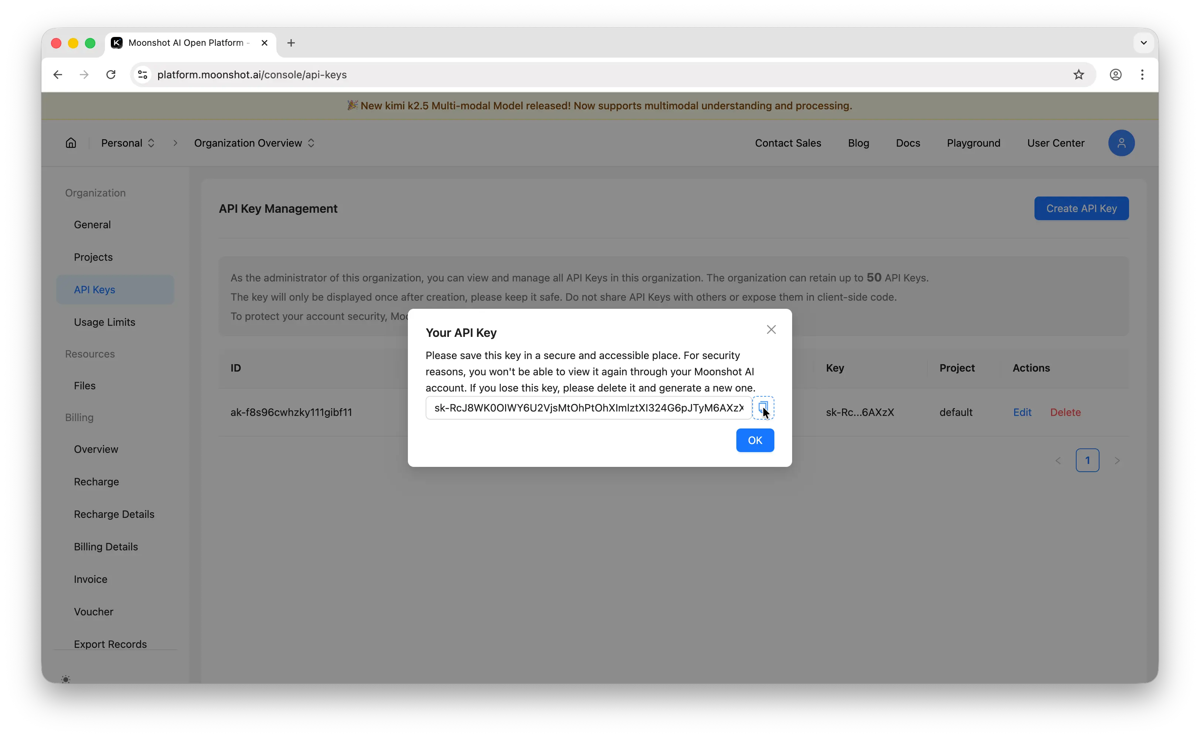Delete the listed API key

coord(1065,412)
